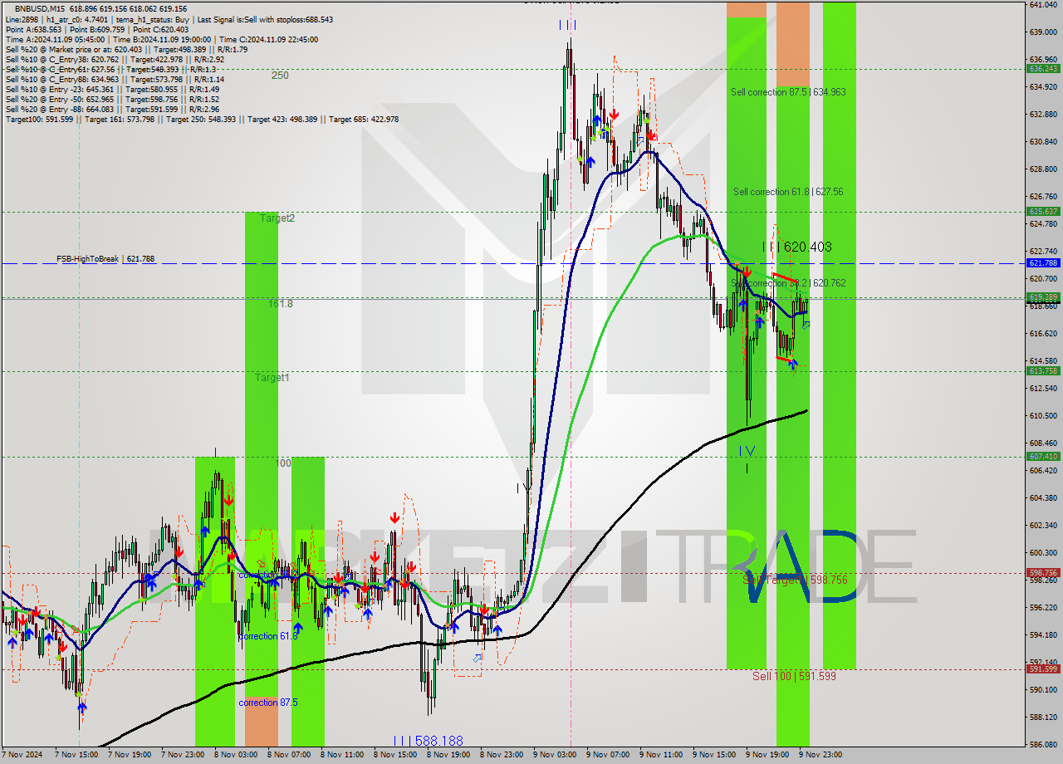Click the 'I V' wave label

coord(747,451)
